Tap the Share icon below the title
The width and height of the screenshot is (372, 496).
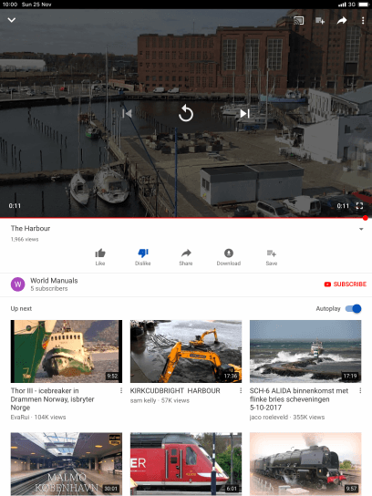(186, 257)
